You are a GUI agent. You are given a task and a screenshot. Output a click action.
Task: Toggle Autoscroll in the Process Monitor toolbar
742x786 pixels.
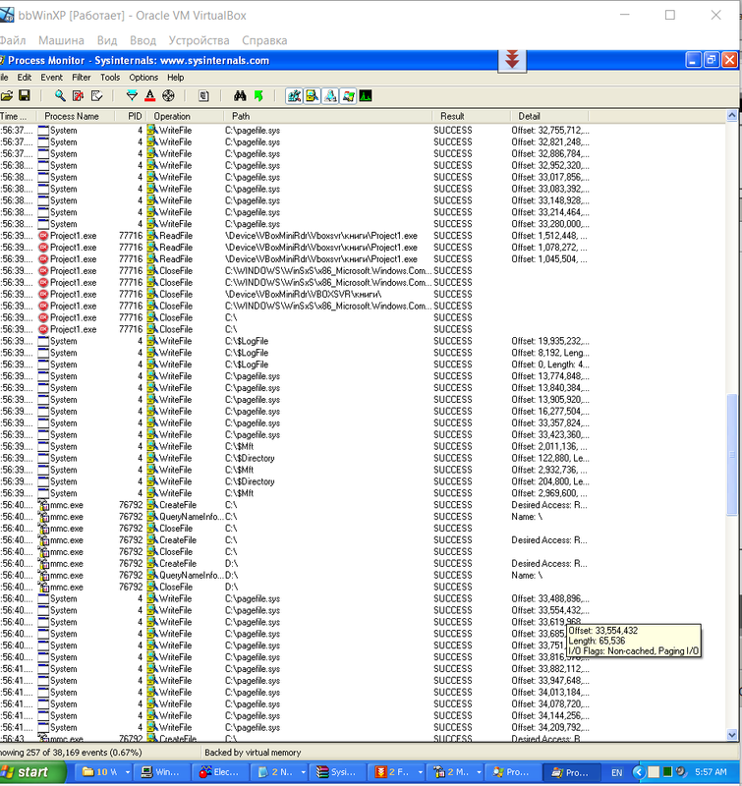tap(79, 95)
